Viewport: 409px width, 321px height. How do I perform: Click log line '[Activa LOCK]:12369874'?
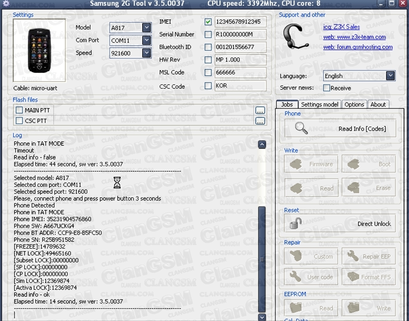pyautogui.click(x=45, y=288)
